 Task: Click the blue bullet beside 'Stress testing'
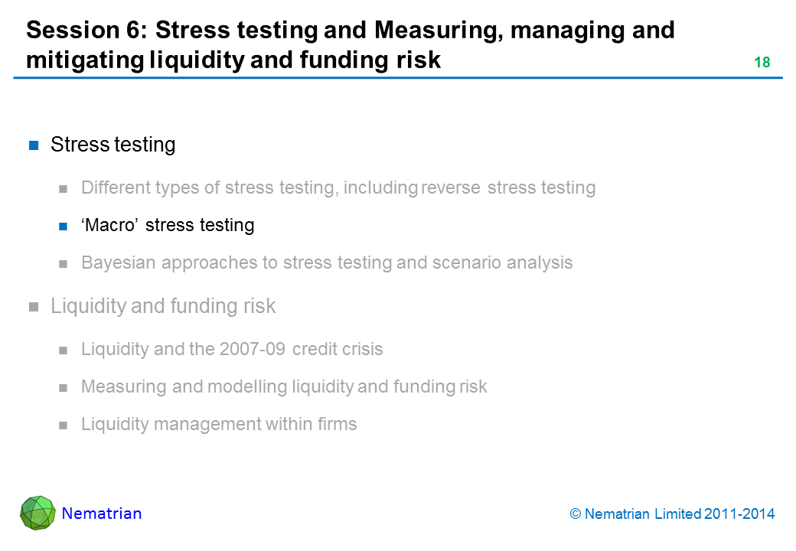pyautogui.click(x=34, y=145)
